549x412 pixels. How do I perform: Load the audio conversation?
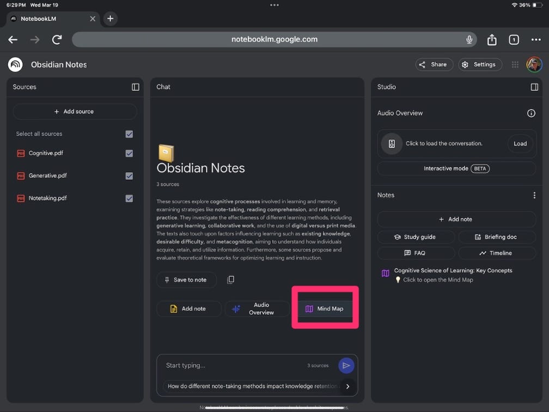(520, 144)
